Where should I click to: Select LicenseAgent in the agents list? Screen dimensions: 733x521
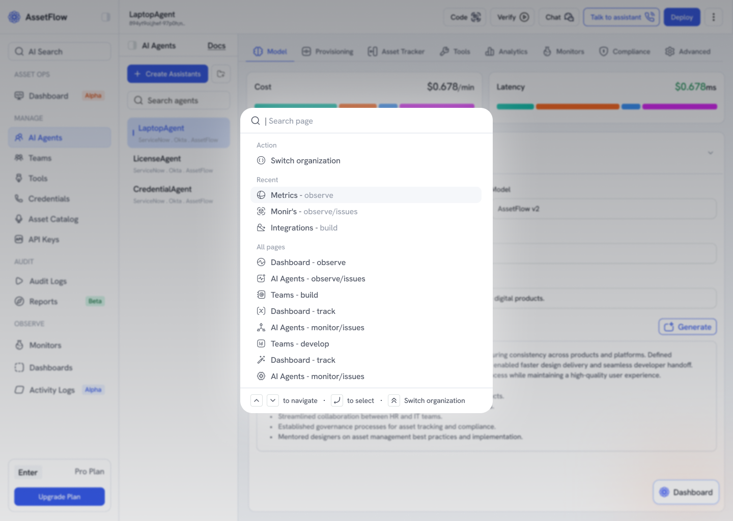tap(179, 163)
